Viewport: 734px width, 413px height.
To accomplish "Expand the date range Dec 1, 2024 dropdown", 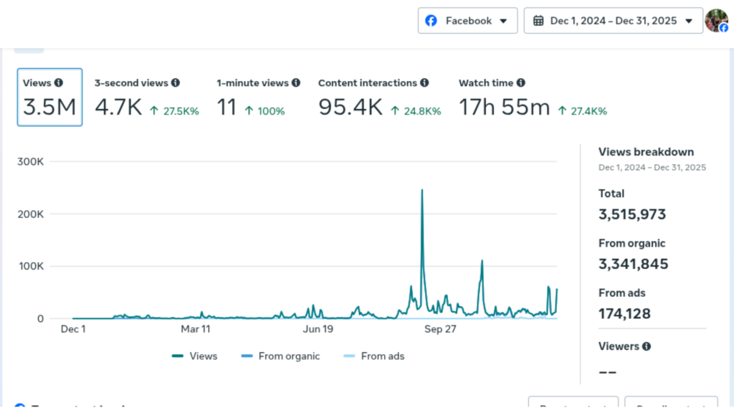I will click(614, 21).
